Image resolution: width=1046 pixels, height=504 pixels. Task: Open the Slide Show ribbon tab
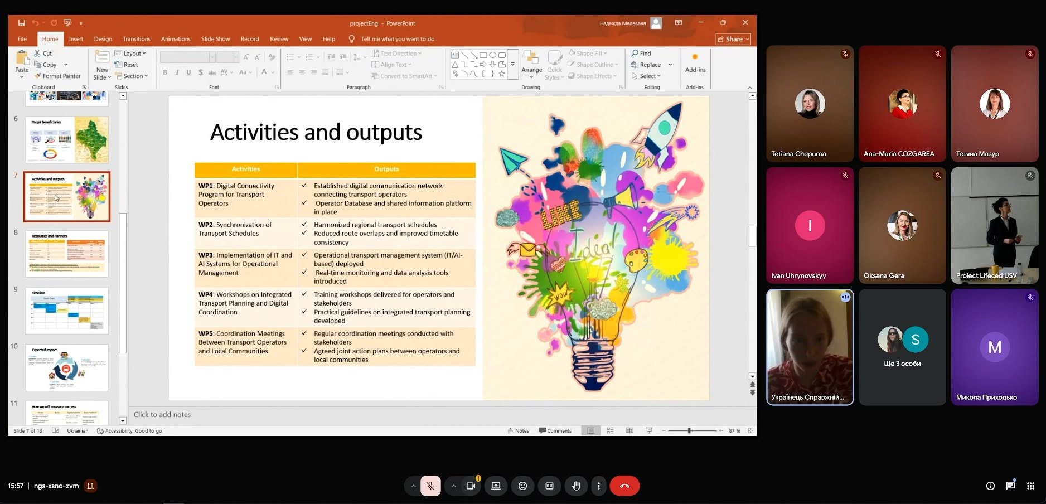(x=215, y=39)
